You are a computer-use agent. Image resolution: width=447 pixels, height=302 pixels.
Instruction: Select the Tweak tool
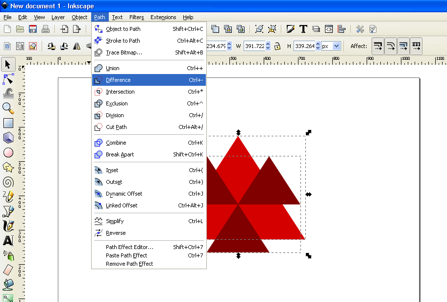tap(8, 93)
